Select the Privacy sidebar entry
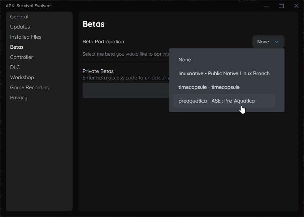Viewport: 304px width, 217px height. point(19,97)
